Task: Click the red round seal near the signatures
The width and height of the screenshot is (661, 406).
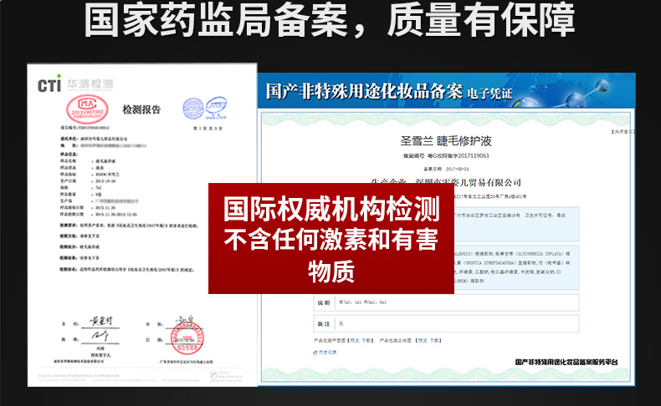Action: (187, 337)
